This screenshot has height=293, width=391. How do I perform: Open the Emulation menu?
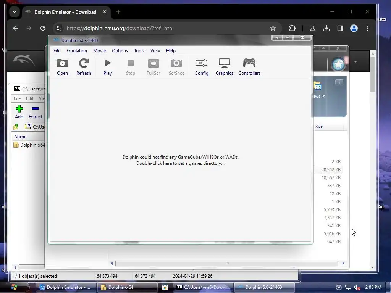(76, 51)
